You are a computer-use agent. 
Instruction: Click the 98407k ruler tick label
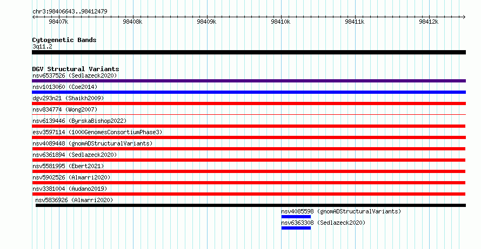58,22
